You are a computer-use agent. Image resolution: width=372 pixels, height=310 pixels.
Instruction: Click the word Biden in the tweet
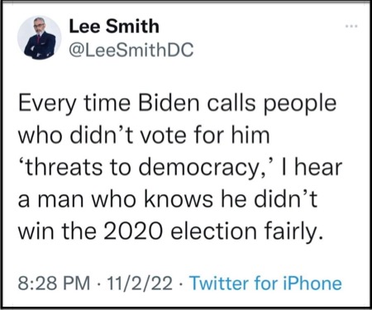tap(169, 103)
